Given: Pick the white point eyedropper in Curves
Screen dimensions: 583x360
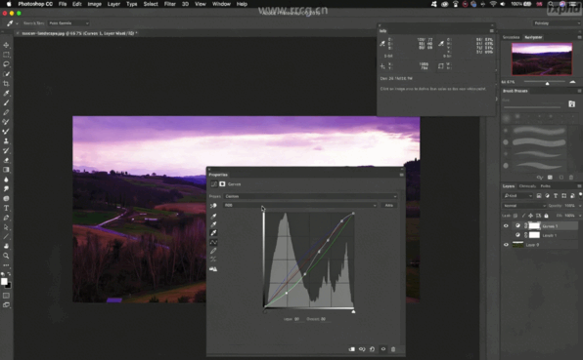Looking at the screenshot, I should 213,233.
